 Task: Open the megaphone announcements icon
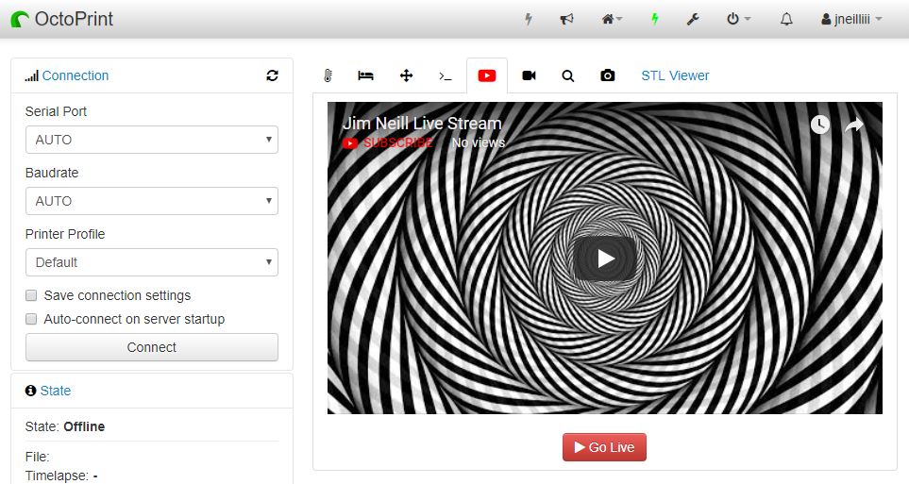pyautogui.click(x=567, y=19)
